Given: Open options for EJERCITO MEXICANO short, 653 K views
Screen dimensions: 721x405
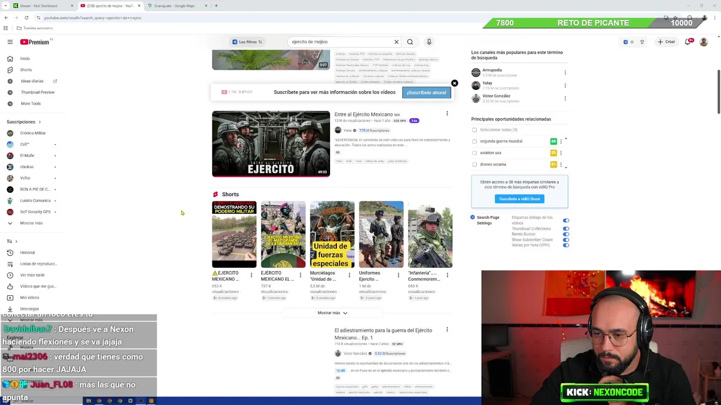Looking at the screenshot, I should click(251, 275).
